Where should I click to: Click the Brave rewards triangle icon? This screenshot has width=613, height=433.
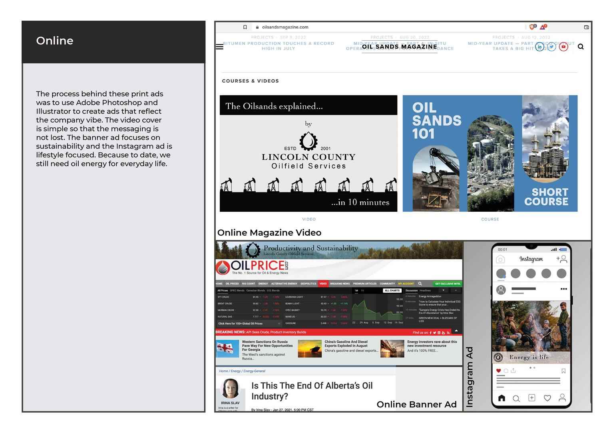click(x=543, y=27)
